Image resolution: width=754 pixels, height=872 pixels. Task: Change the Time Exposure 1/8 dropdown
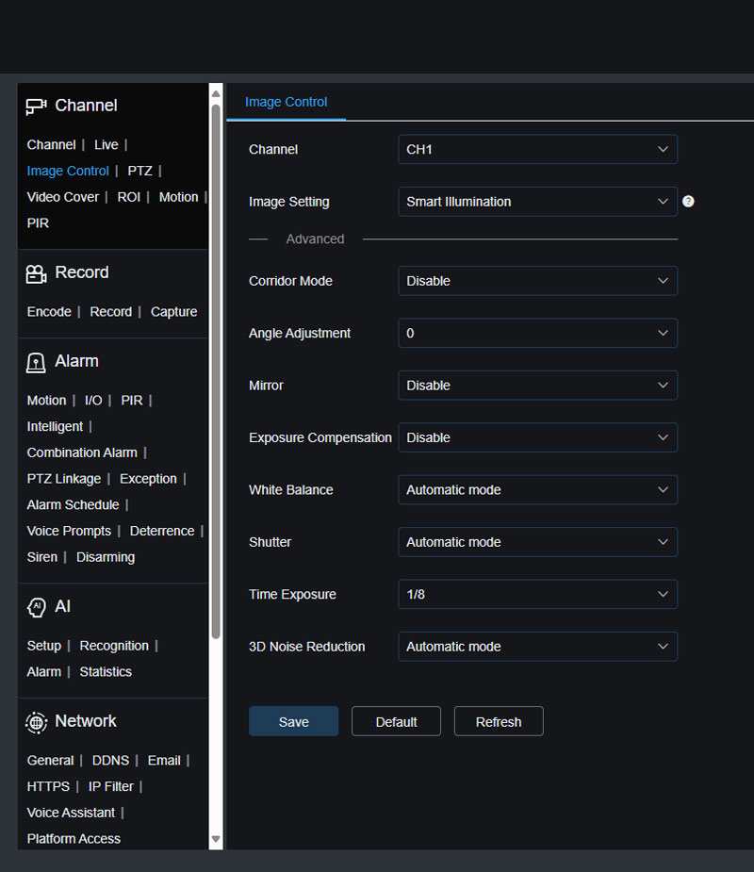[x=537, y=595]
